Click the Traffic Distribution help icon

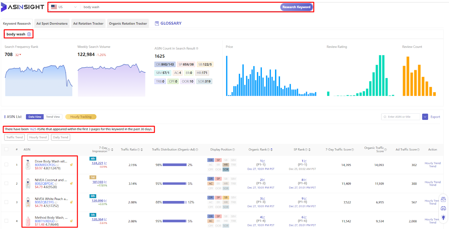pos(197,149)
